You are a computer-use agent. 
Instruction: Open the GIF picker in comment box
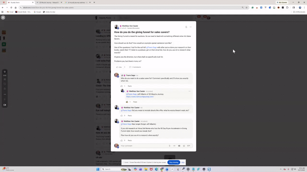coord(189,146)
